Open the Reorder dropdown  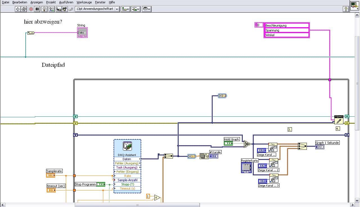pos(147,9)
